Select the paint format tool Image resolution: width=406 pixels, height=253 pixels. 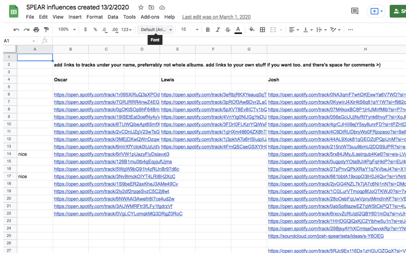pyautogui.click(x=46, y=30)
